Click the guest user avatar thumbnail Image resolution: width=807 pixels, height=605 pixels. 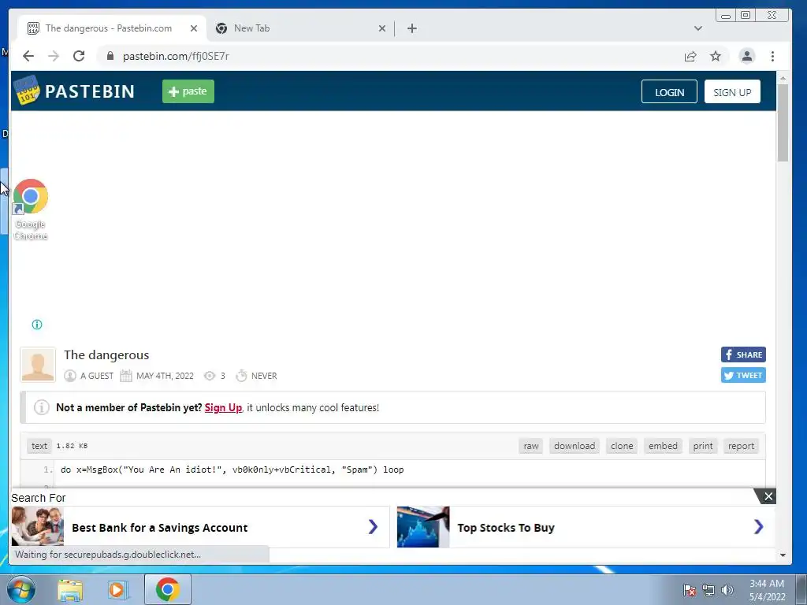pos(38,365)
